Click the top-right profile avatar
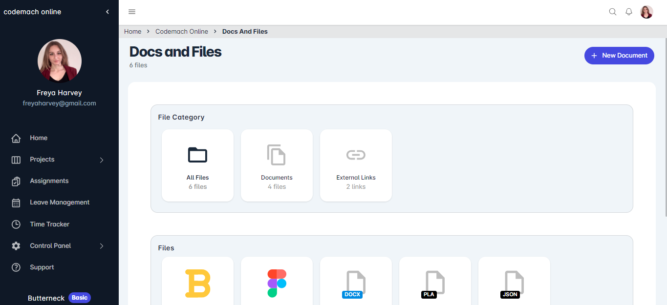667x305 pixels. 646,12
